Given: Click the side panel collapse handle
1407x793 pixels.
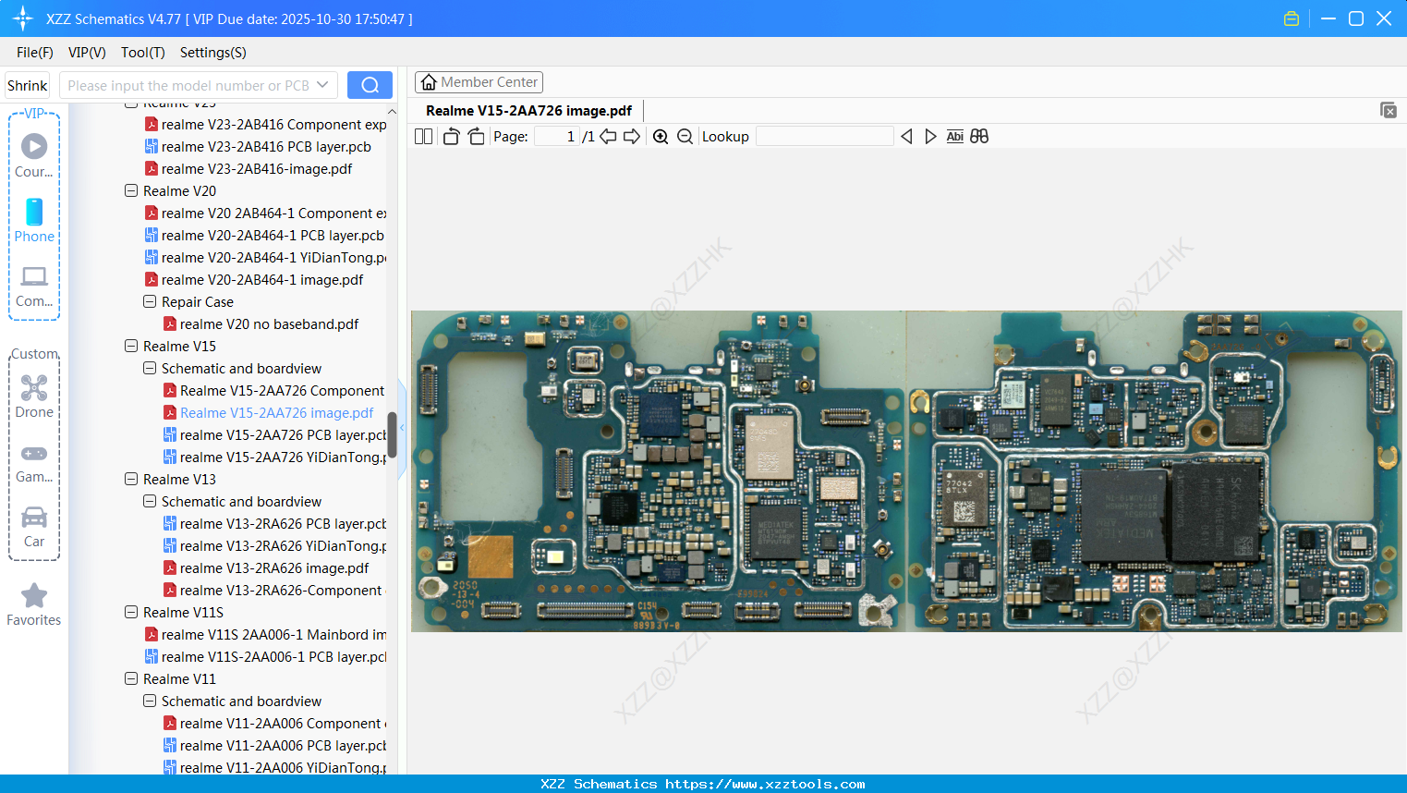Looking at the screenshot, I should (402, 429).
